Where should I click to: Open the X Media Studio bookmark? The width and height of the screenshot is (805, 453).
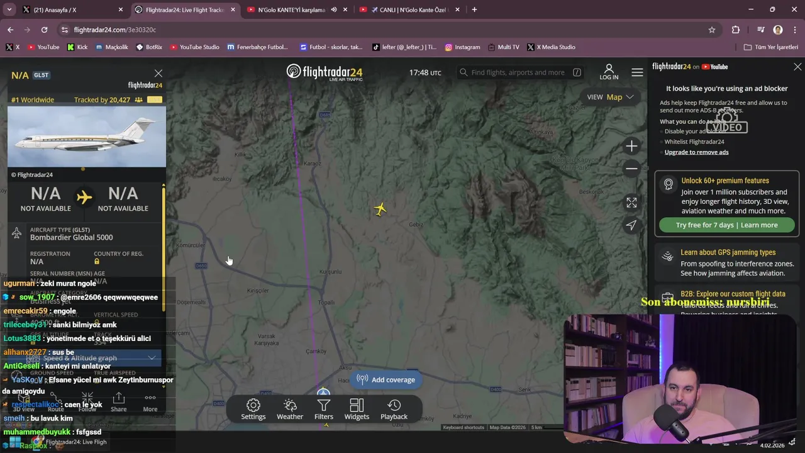(551, 47)
